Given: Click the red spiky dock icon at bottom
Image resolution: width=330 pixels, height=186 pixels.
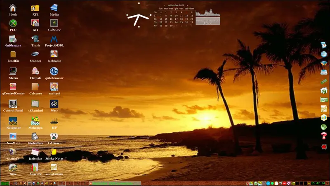Looking at the screenshot, I should point(324,147).
